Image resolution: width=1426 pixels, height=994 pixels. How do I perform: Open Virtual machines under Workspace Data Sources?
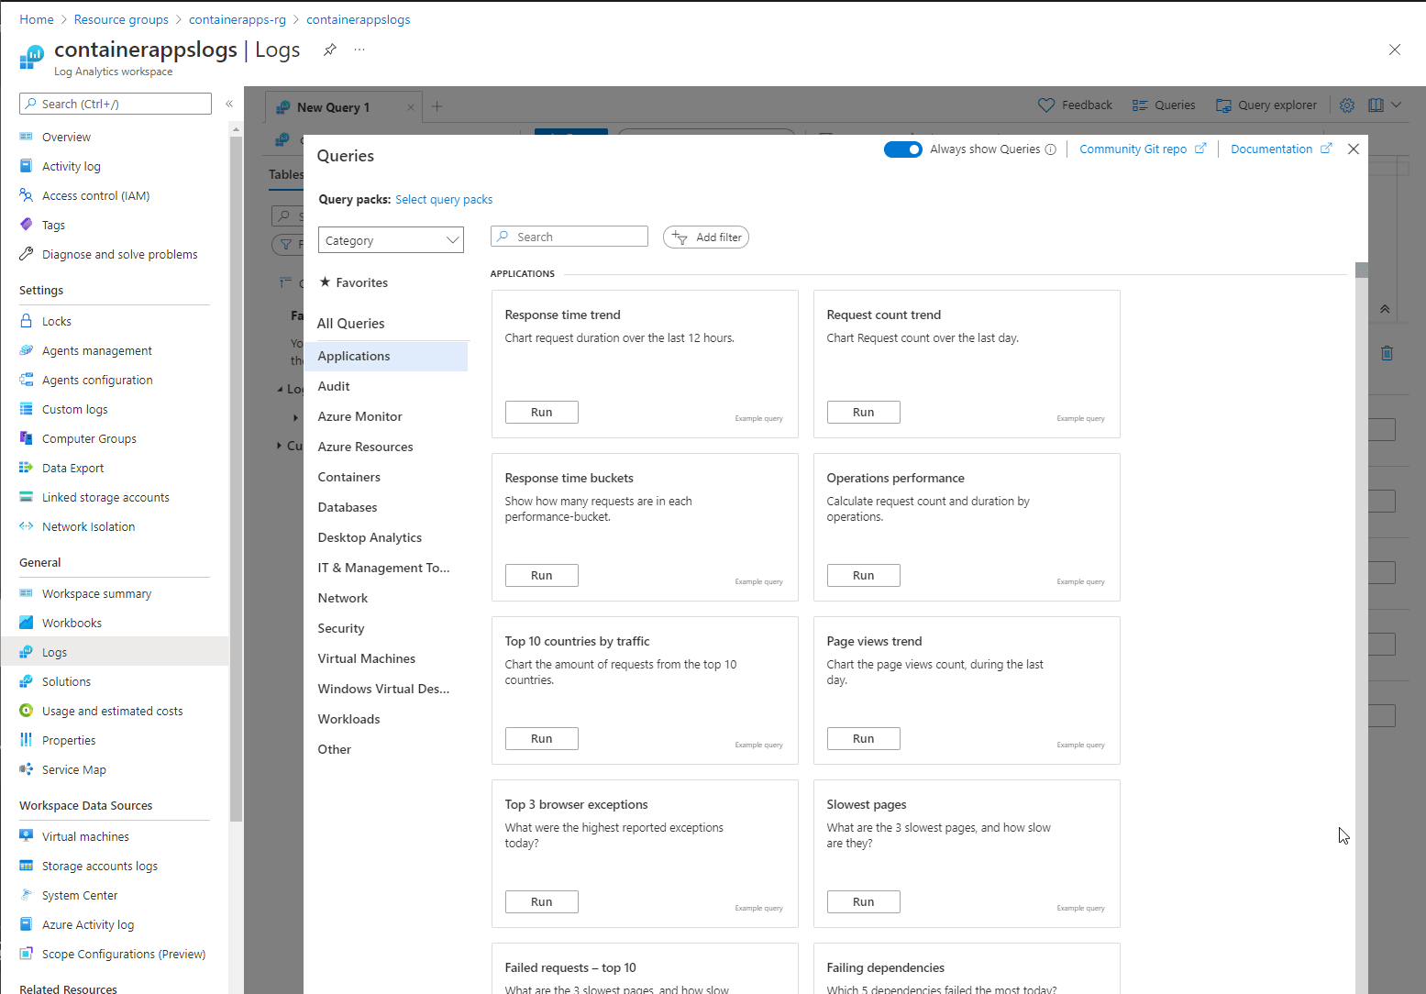click(x=83, y=836)
